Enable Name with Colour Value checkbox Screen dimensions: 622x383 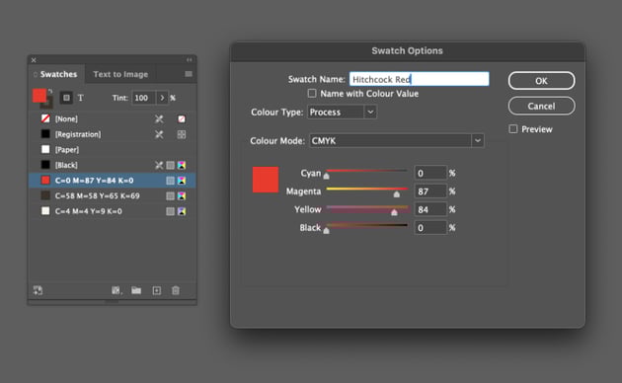click(312, 93)
